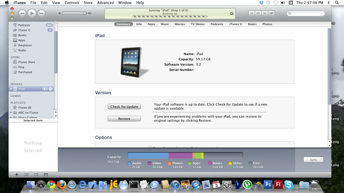Open the Advanced menu

pos(105,3)
